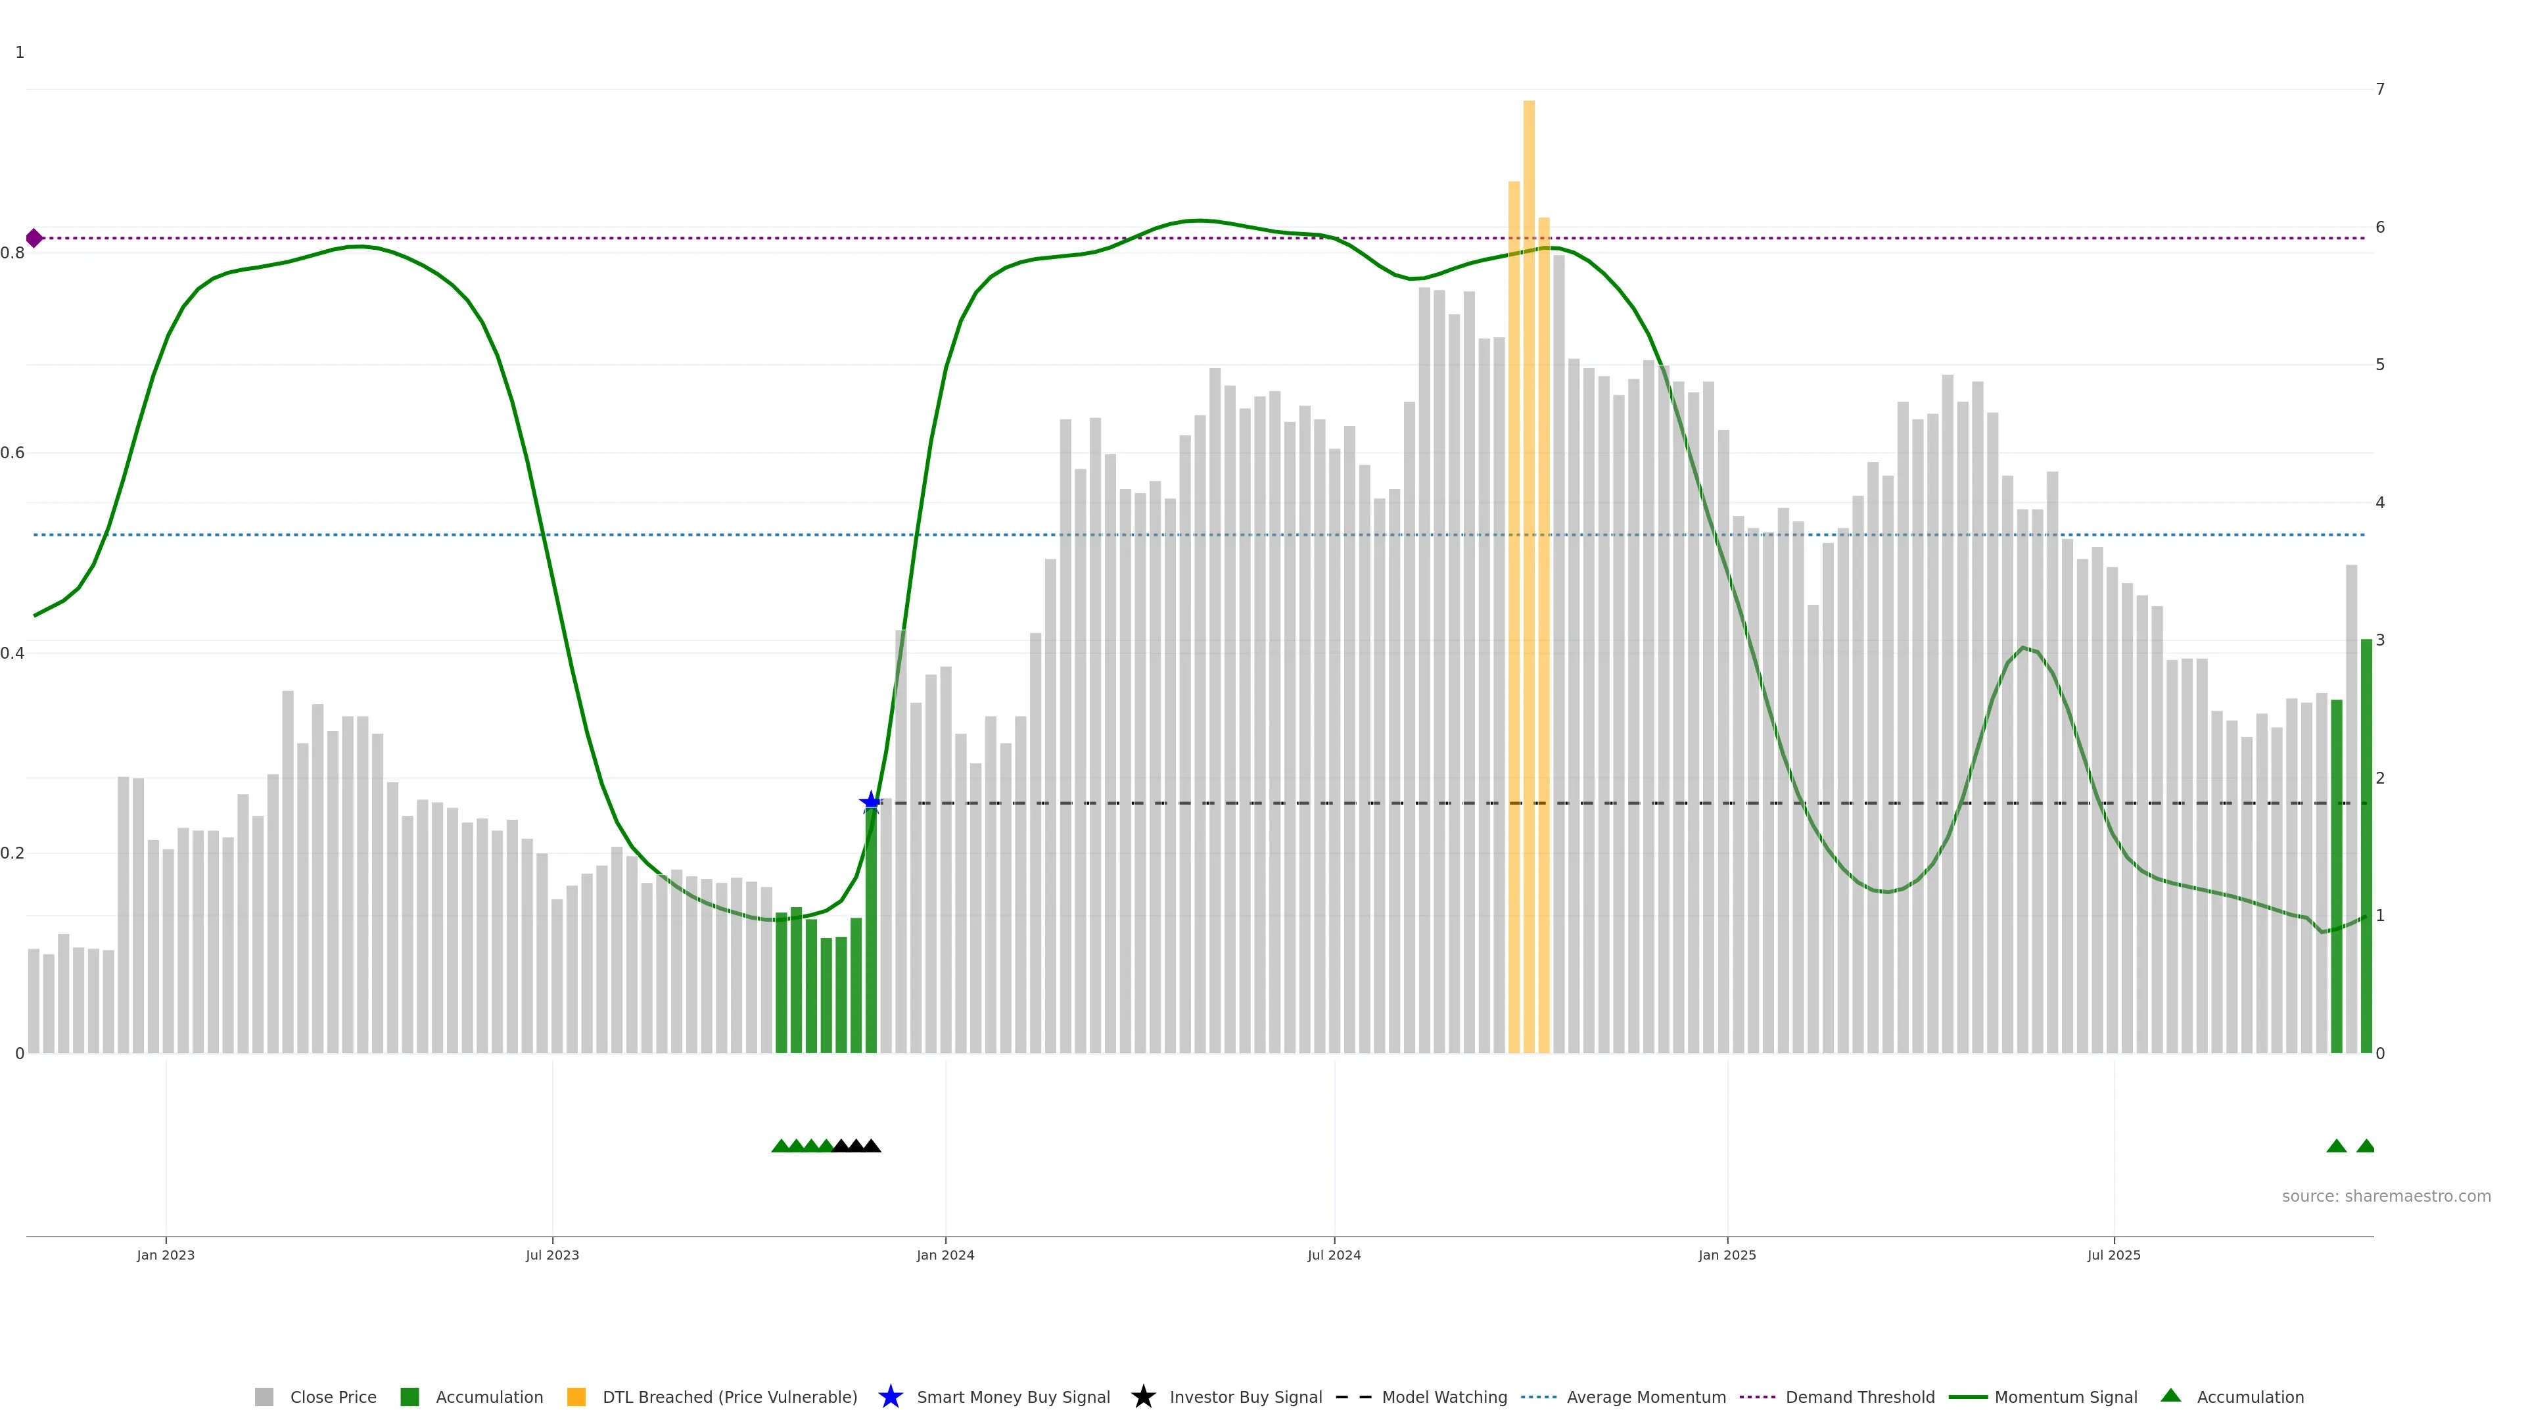Screen dimensions: 2524x1420
Task: Click the Jan 2024 axis label
Action: 945,1254
